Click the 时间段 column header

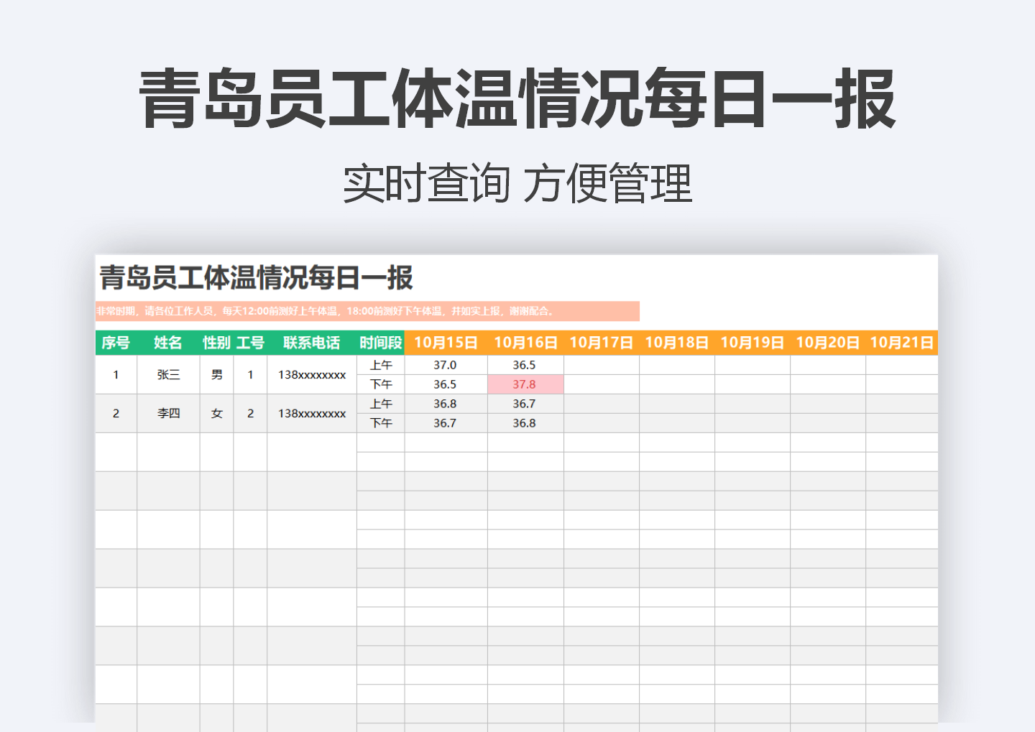tap(381, 343)
